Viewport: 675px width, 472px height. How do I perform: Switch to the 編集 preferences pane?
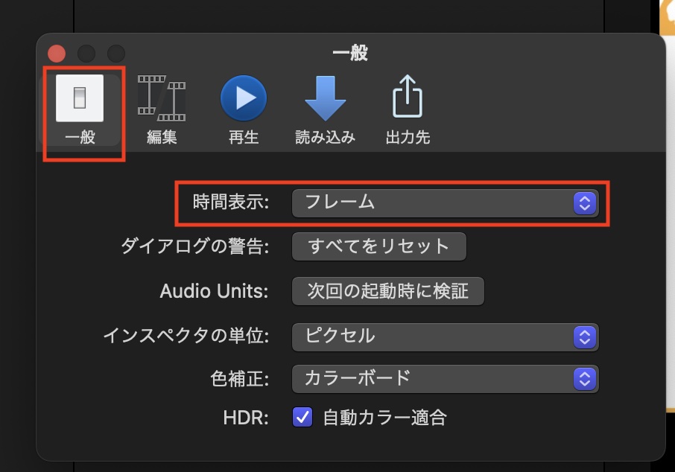[x=162, y=110]
